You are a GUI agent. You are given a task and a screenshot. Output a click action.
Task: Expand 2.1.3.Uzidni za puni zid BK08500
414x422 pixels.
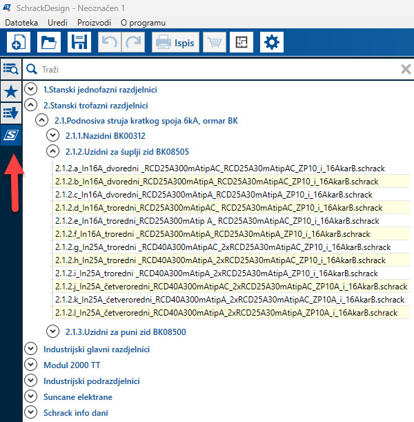pos(52,332)
